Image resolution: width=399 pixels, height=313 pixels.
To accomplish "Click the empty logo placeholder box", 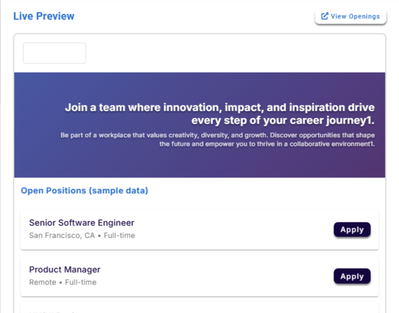I will coord(54,53).
